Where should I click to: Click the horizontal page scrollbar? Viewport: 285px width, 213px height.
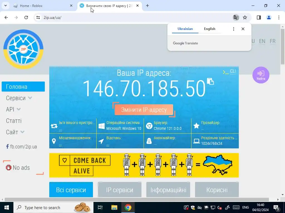(136, 199)
